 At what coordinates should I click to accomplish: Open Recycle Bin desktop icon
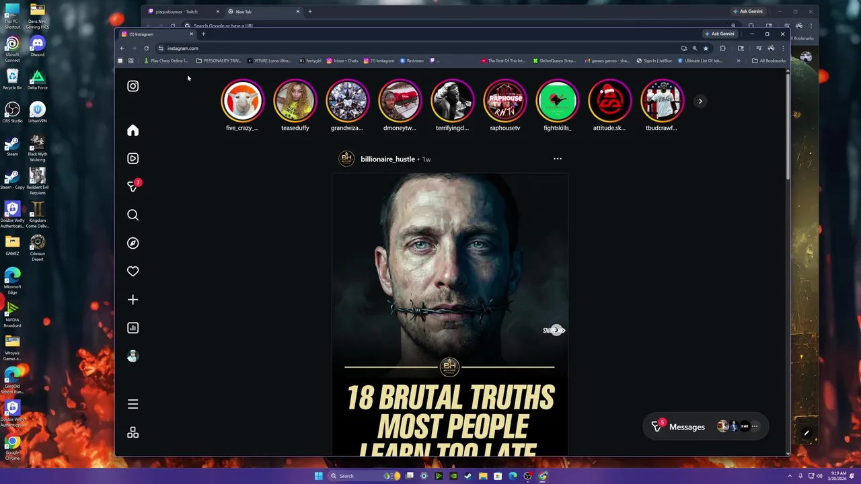[12, 79]
